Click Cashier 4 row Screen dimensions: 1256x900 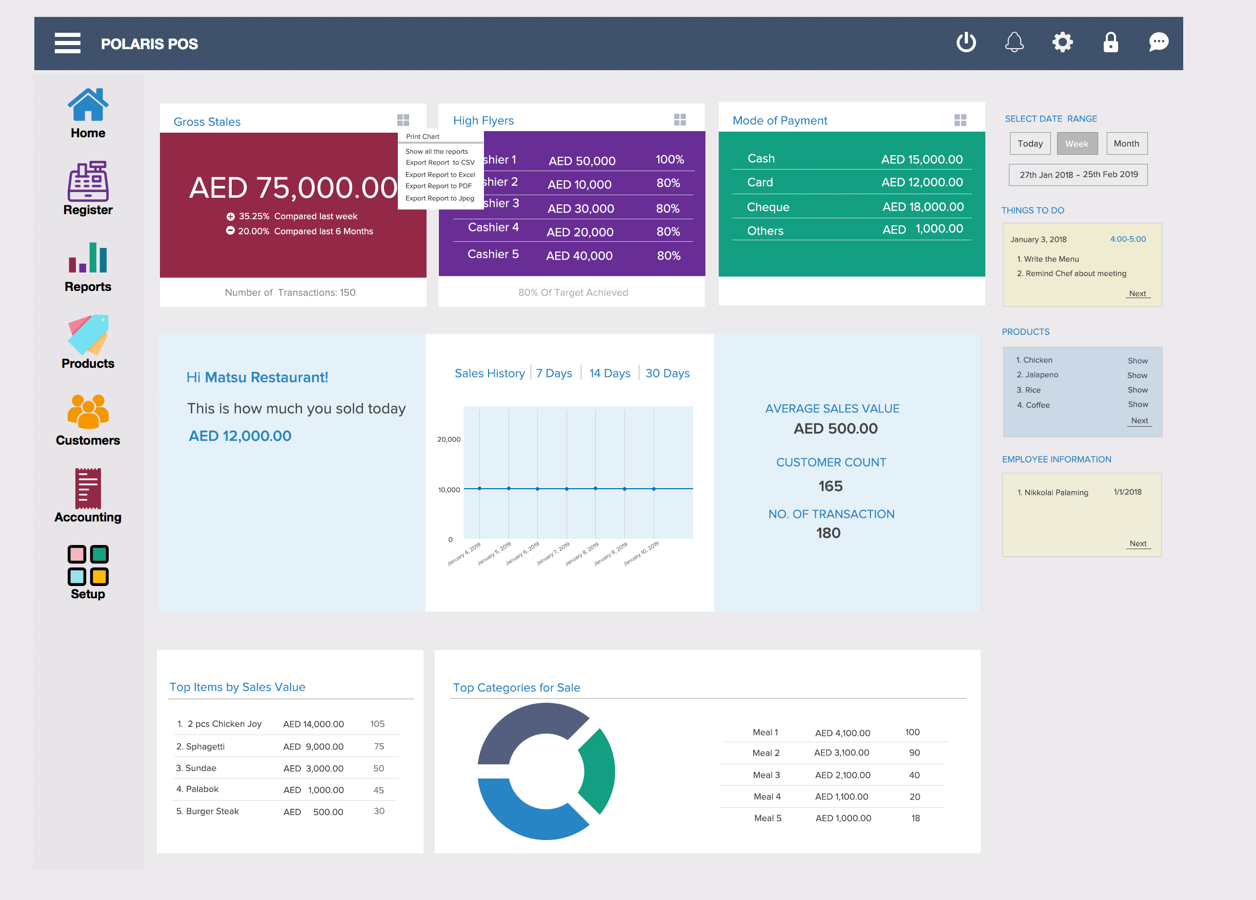573,229
